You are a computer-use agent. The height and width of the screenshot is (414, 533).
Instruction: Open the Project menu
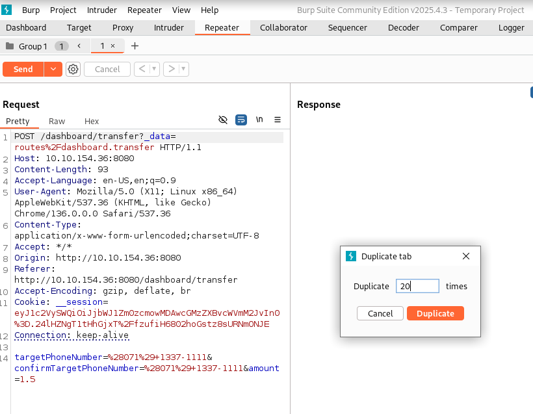click(63, 10)
